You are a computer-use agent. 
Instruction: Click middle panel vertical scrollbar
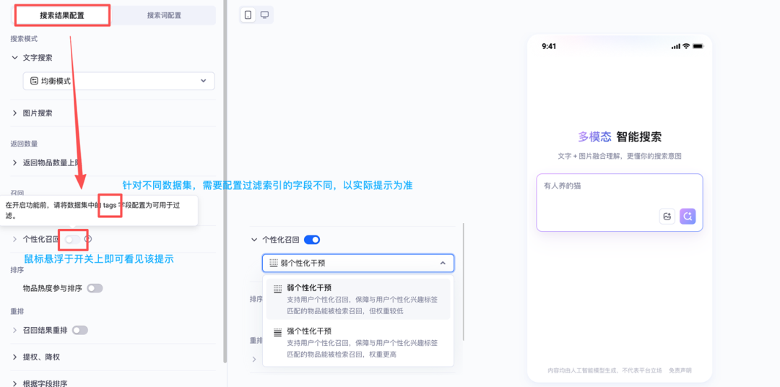click(464, 282)
